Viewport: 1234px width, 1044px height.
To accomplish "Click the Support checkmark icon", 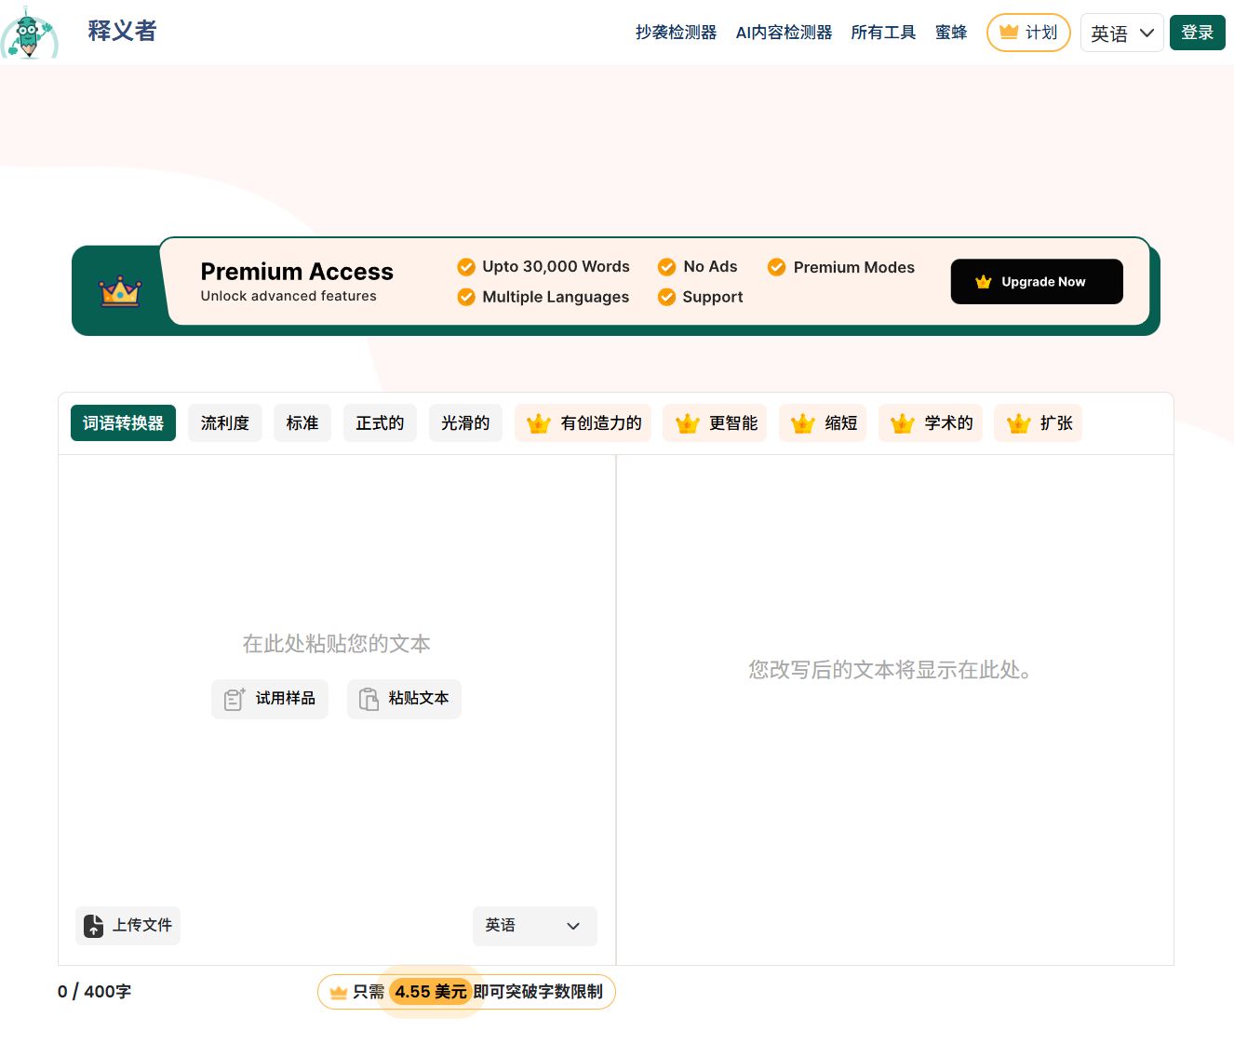I will pos(666,297).
